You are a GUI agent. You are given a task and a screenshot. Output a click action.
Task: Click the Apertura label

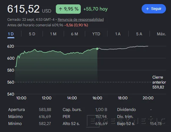tap(16, 110)
